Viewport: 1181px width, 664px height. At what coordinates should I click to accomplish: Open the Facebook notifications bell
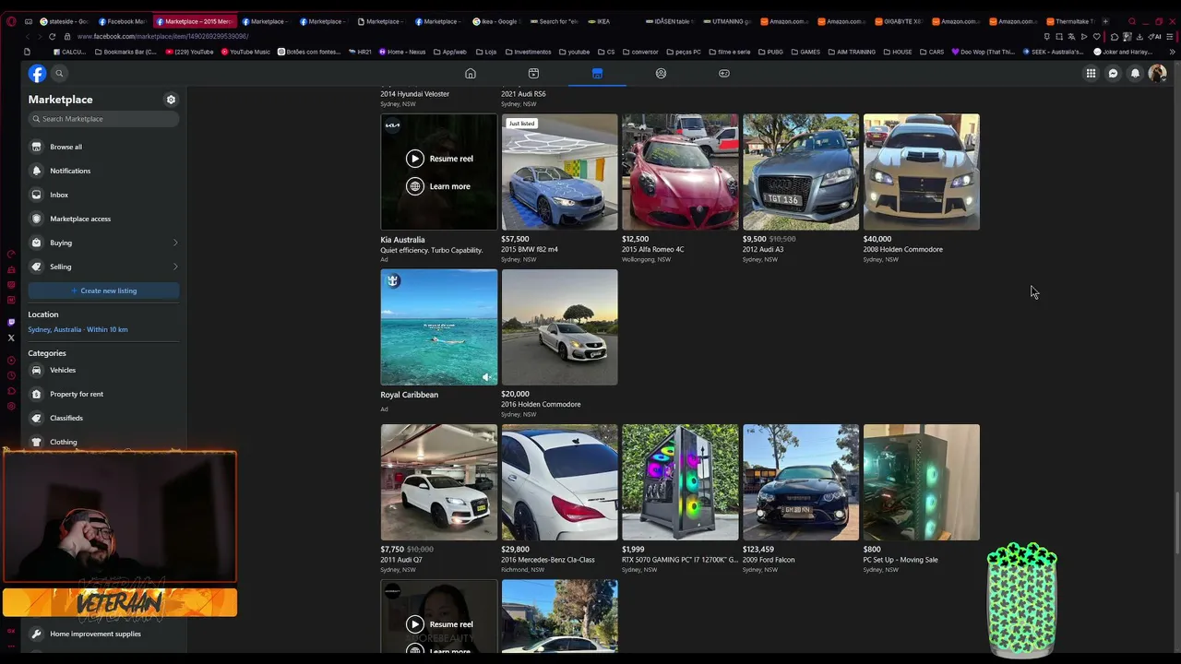coord(1135,73)
